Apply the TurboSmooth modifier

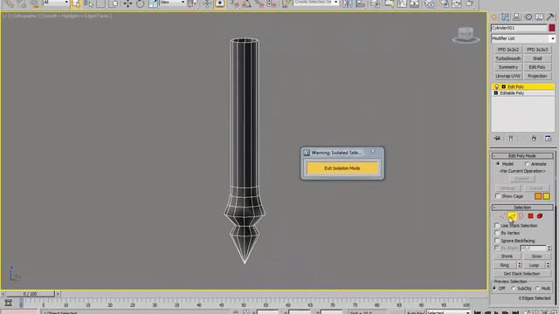(x=508, y=58)
